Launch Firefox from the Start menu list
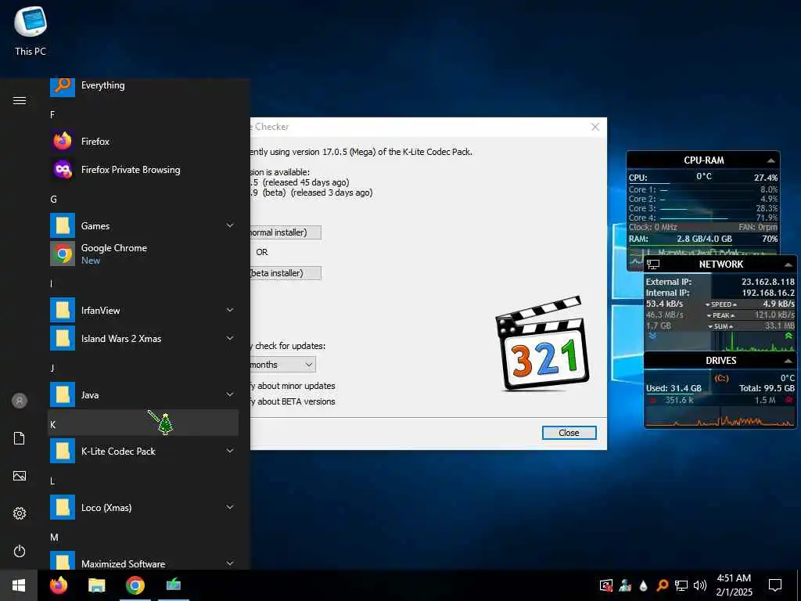 pyautogui.click(x=144, y=141)
